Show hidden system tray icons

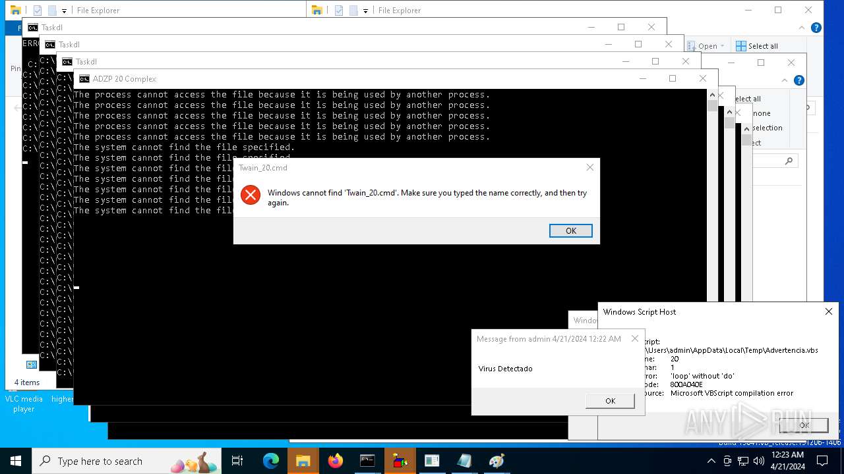tap(712, 461)
